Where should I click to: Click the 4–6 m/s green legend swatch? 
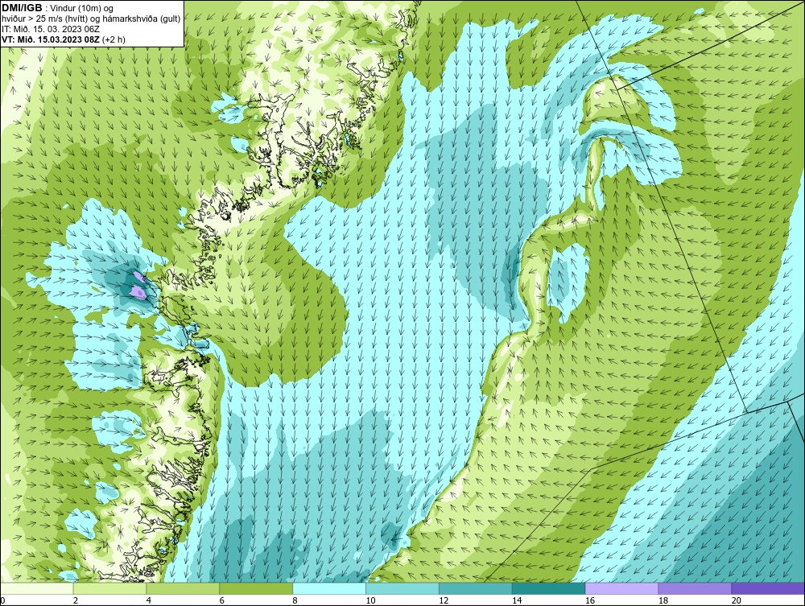[183, 588]
